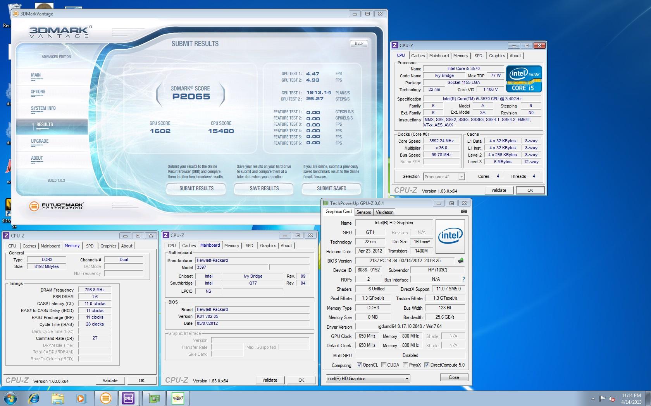The image size is (651, 406).
Task: Click OK in the CPU-Z Memory window
Action: 142,380
